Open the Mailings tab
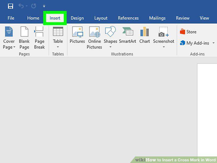This screenshot has width=217, height=163. [157, 18]
